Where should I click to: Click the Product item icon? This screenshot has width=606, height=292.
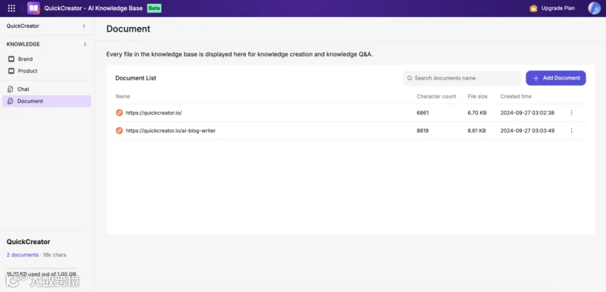coord(11,71)
